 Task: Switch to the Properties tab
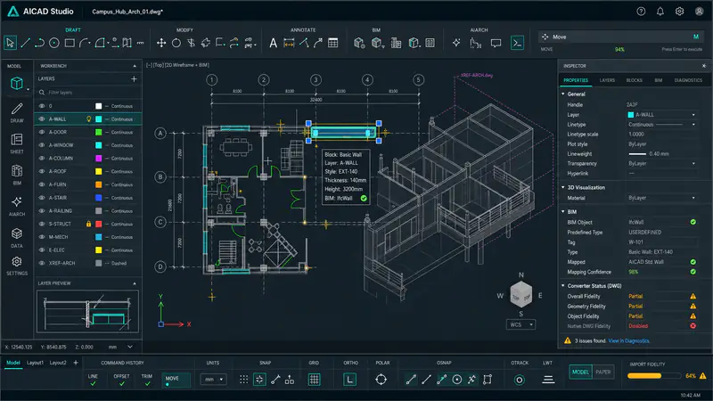coord(576,80)
